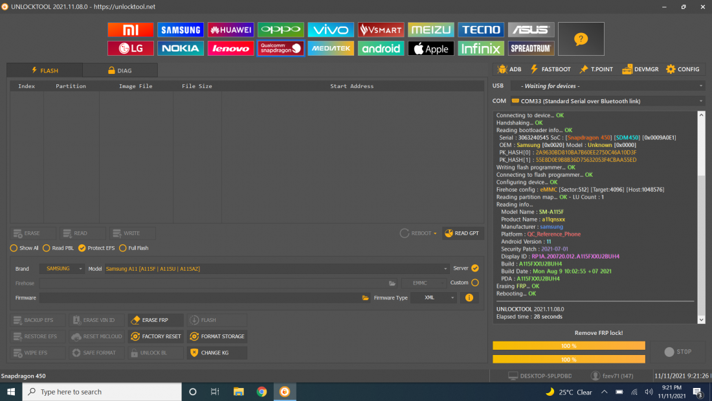Click the Firehose path input field
The width and height of the screenshot is (712, 401).
point(214,283)
